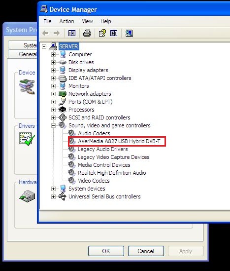Select System devices label text

[87, 189]
